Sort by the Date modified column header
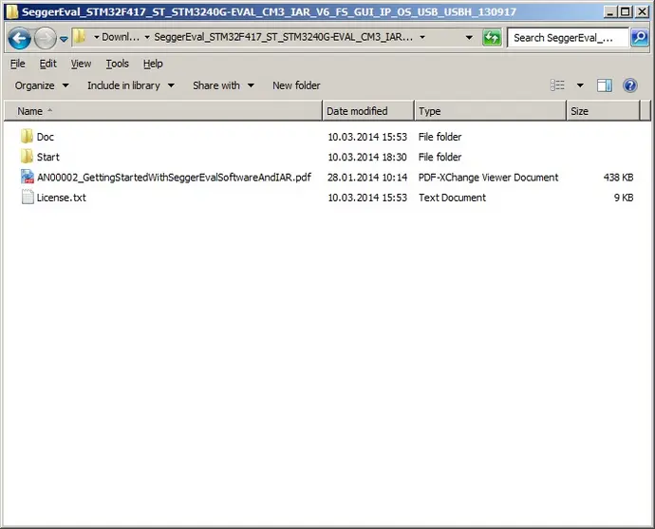This screenshot has width=655, height=529. click(x=357, y=111)
